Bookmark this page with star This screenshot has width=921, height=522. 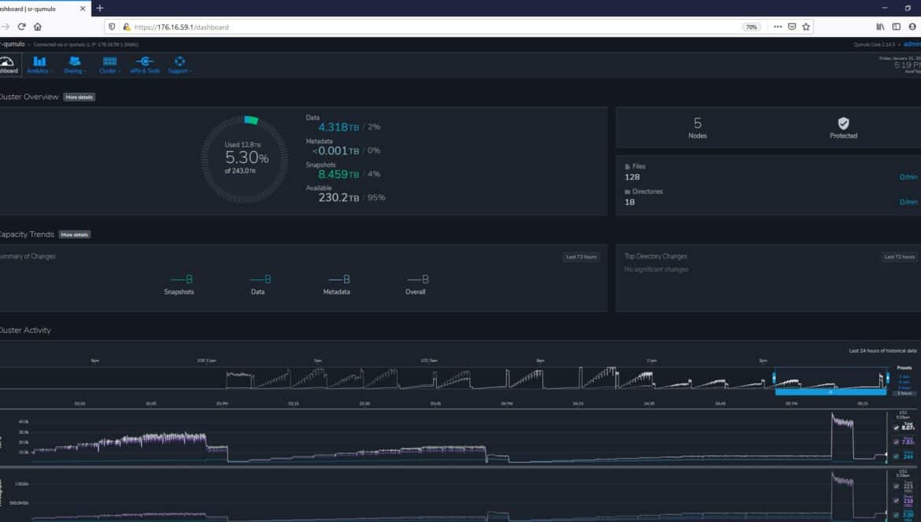[x=806, y=27]
